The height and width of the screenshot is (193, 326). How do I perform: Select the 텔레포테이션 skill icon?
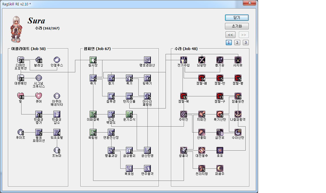point(39,132)
